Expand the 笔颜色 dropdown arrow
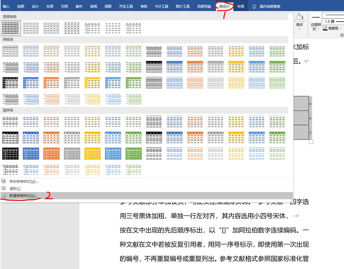Screen dimensions: 344x269 [x=341, y=28]
